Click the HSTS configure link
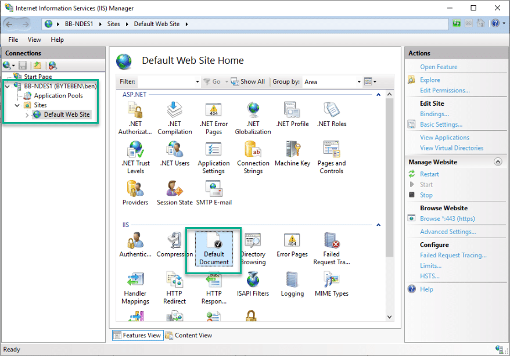Screen dimensions: 510x356 coord(430,276)
